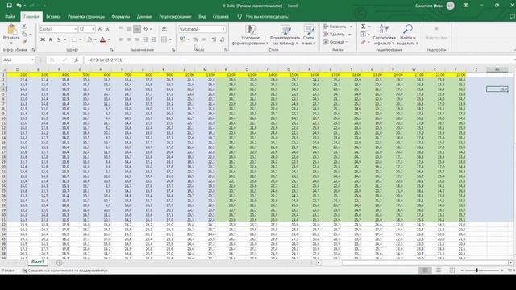Click the fill color bucket icon
Screen dimensions: 516x290
click(x=89, y=39)
